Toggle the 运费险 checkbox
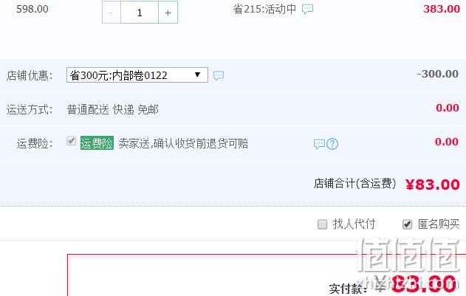Viewport: 466px width, 296px height. pos(72,141)
